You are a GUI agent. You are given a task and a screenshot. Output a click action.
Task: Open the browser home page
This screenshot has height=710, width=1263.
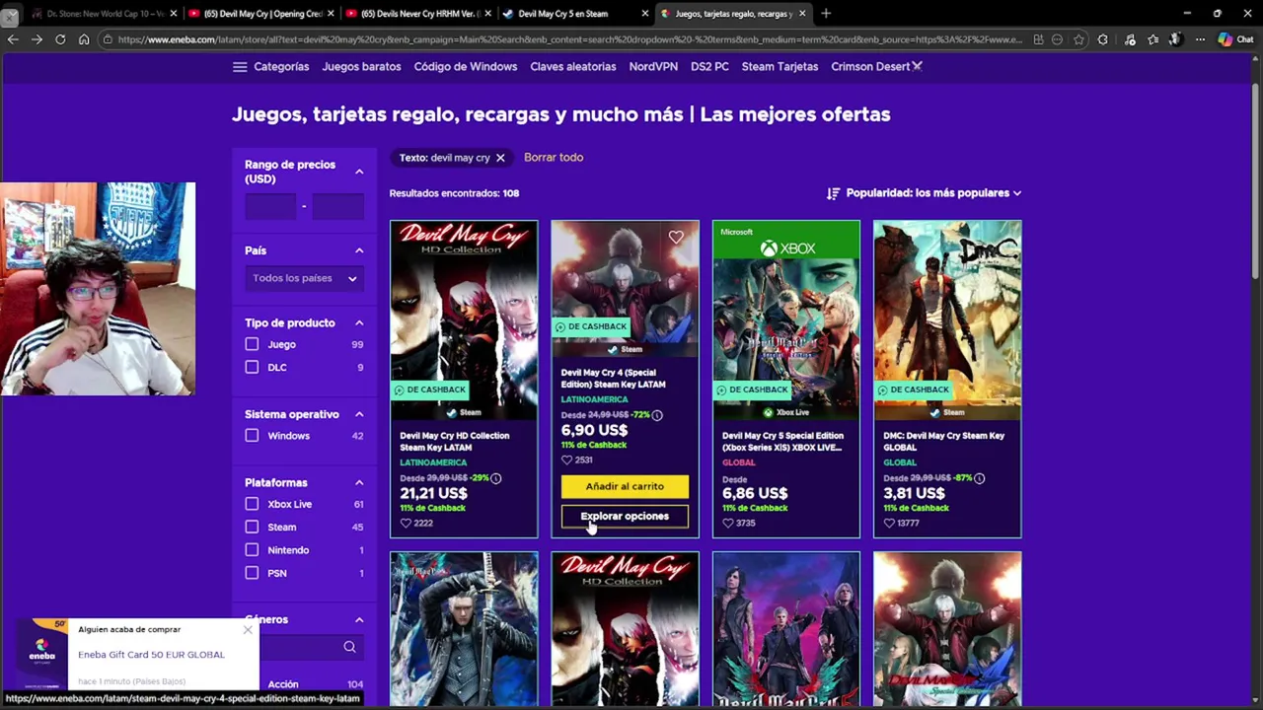pos(84,39)
